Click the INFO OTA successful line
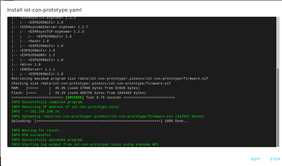 (x=31, y=135)
